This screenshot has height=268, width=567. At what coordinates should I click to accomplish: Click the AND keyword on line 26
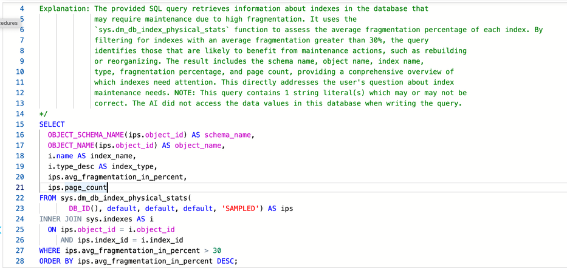click(67, 240)
